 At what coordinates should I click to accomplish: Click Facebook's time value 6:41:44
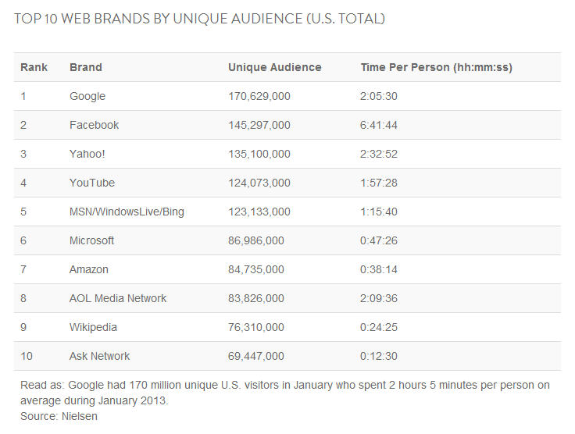379,125
